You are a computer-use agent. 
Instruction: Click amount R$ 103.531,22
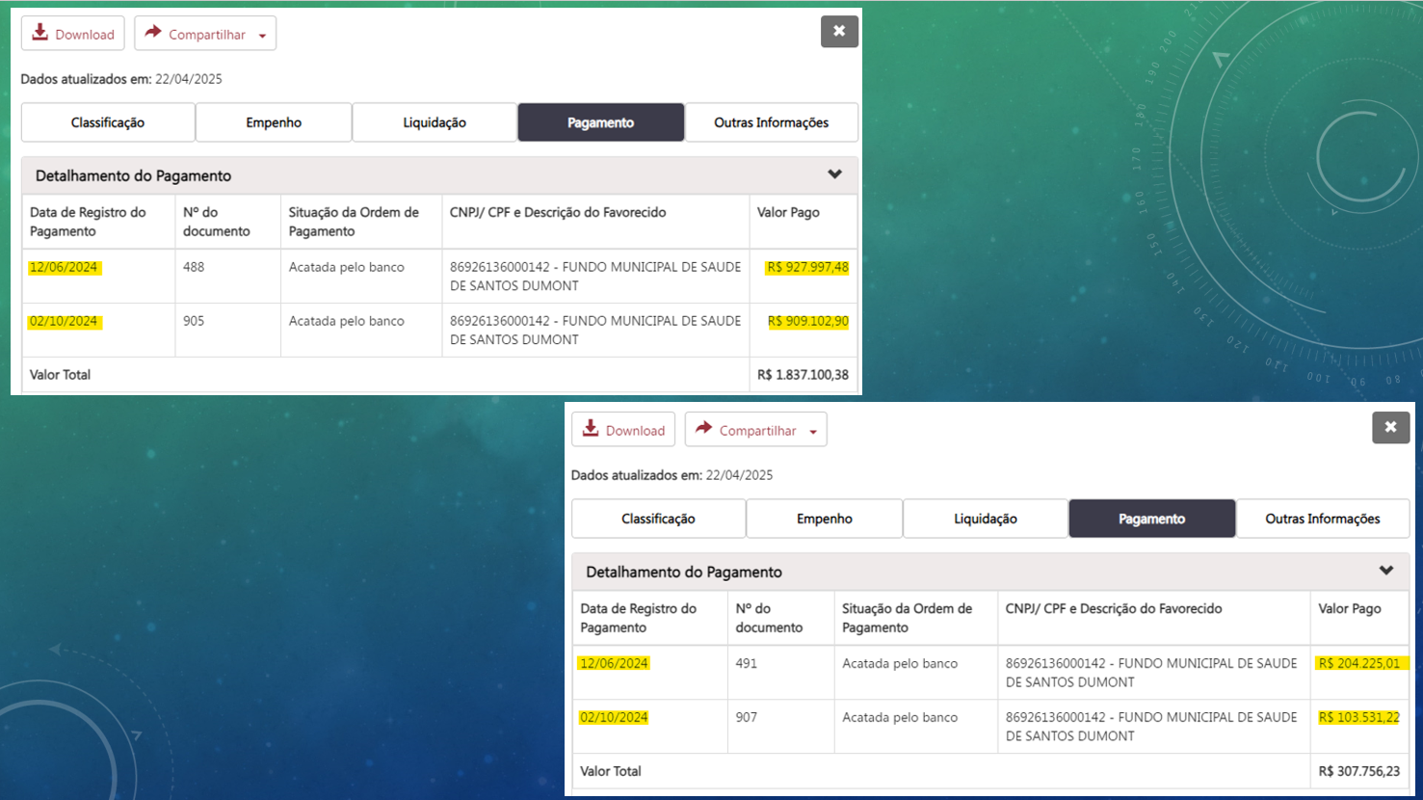coord(1359,717)
